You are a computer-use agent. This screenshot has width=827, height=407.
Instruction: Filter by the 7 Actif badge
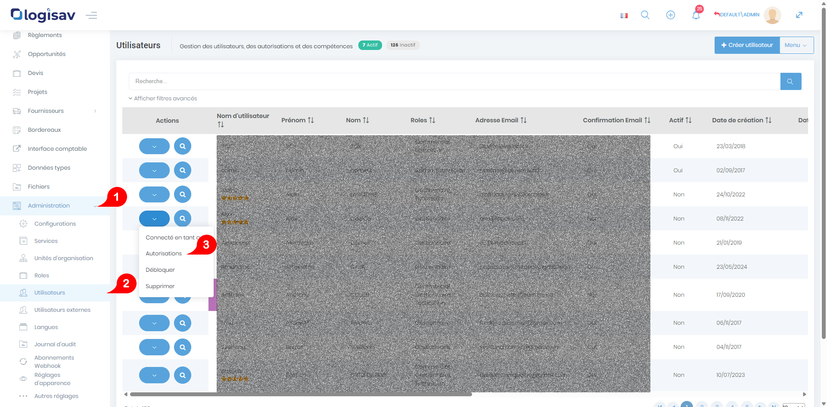(370, 45)
